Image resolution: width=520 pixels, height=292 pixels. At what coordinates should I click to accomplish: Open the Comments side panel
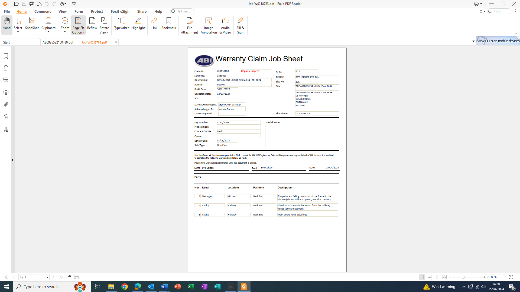[6, 80]
